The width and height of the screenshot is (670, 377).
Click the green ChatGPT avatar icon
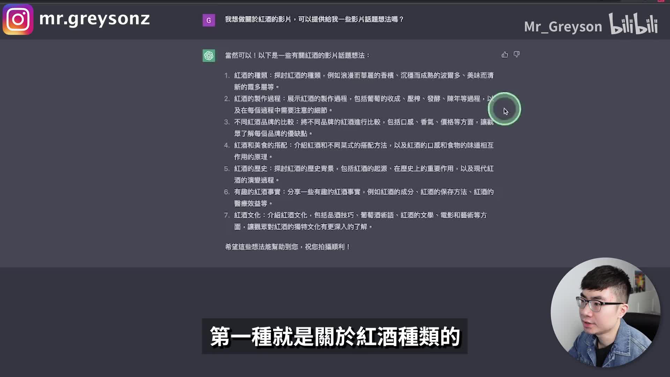click(209, 56)
